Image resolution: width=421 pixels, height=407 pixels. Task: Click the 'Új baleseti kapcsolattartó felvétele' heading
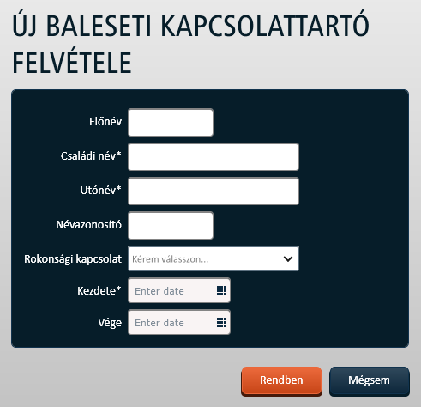190,44
